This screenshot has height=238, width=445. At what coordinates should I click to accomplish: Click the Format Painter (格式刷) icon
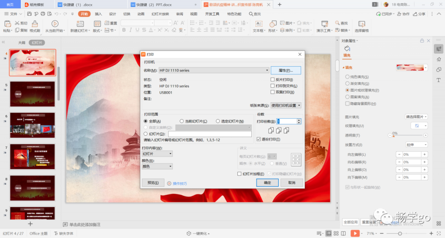35,24
